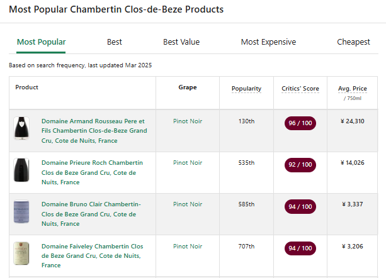Click Pinot Noir link in Faiveley row

(188, 246)
